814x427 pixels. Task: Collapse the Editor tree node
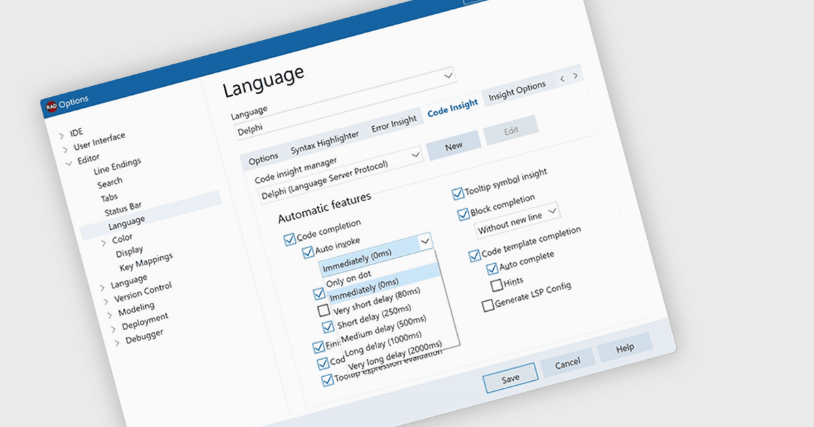pyautogui.click(x=69, y=163)
